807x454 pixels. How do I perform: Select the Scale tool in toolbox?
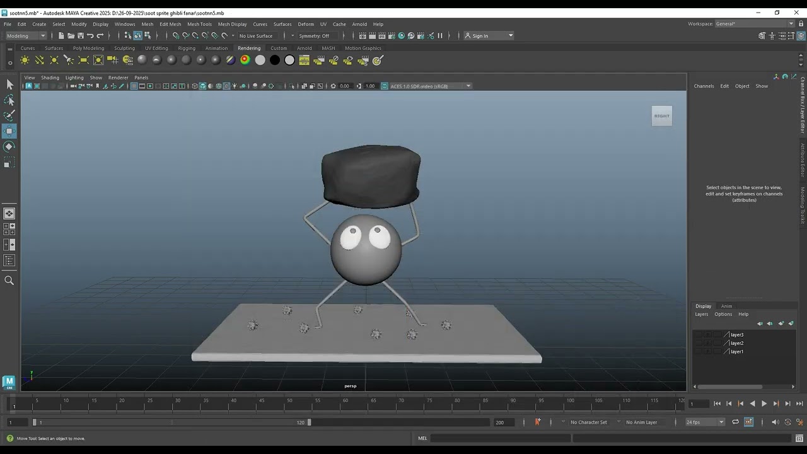pyautogui.click(x=9, y=163)
